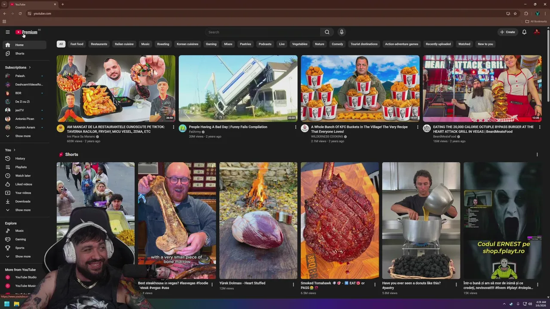Bookmark this page with the star
550x309 pixels.
tap(515, 13)
